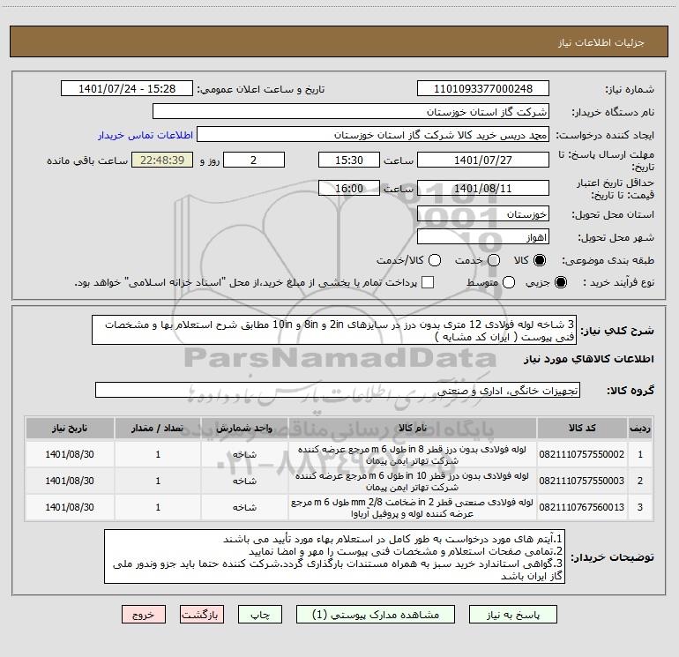
Task: Click the quantity 1 in row 1
Action: 158,454
